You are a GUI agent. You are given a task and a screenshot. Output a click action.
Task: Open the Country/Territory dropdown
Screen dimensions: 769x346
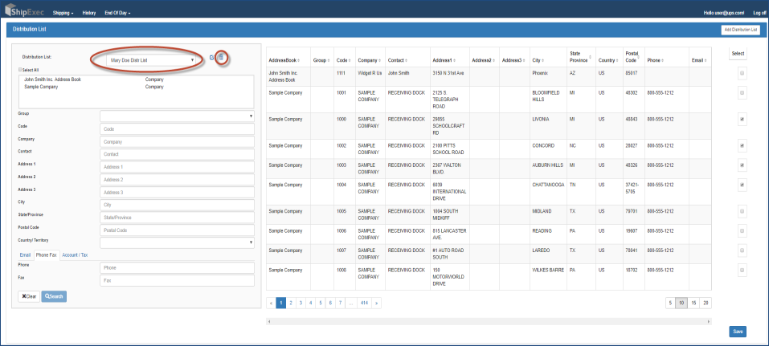[176, 242]
